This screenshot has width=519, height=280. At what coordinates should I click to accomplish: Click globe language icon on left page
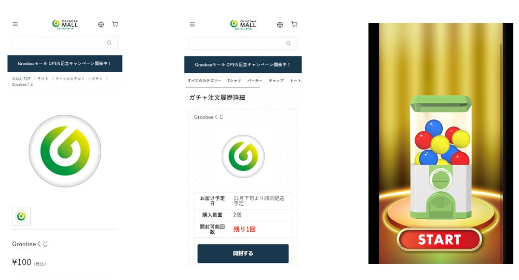click(x=101, y=24)
